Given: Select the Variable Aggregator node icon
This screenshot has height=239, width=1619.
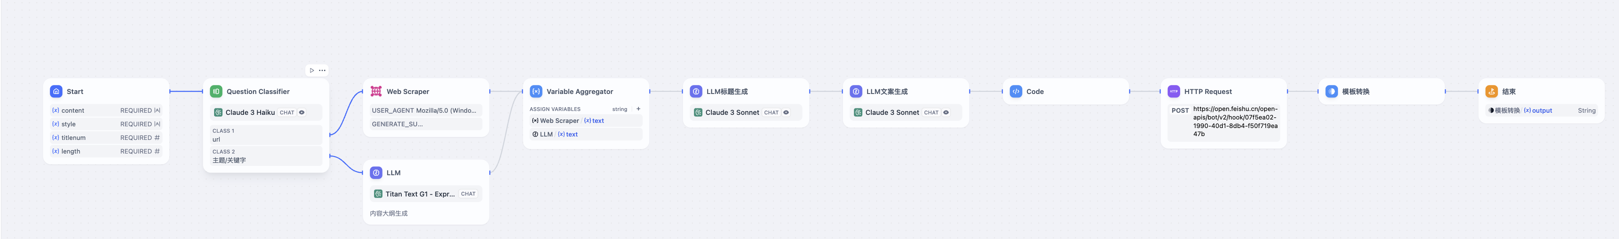Looking at the screenshot, I should coord(536,91).
